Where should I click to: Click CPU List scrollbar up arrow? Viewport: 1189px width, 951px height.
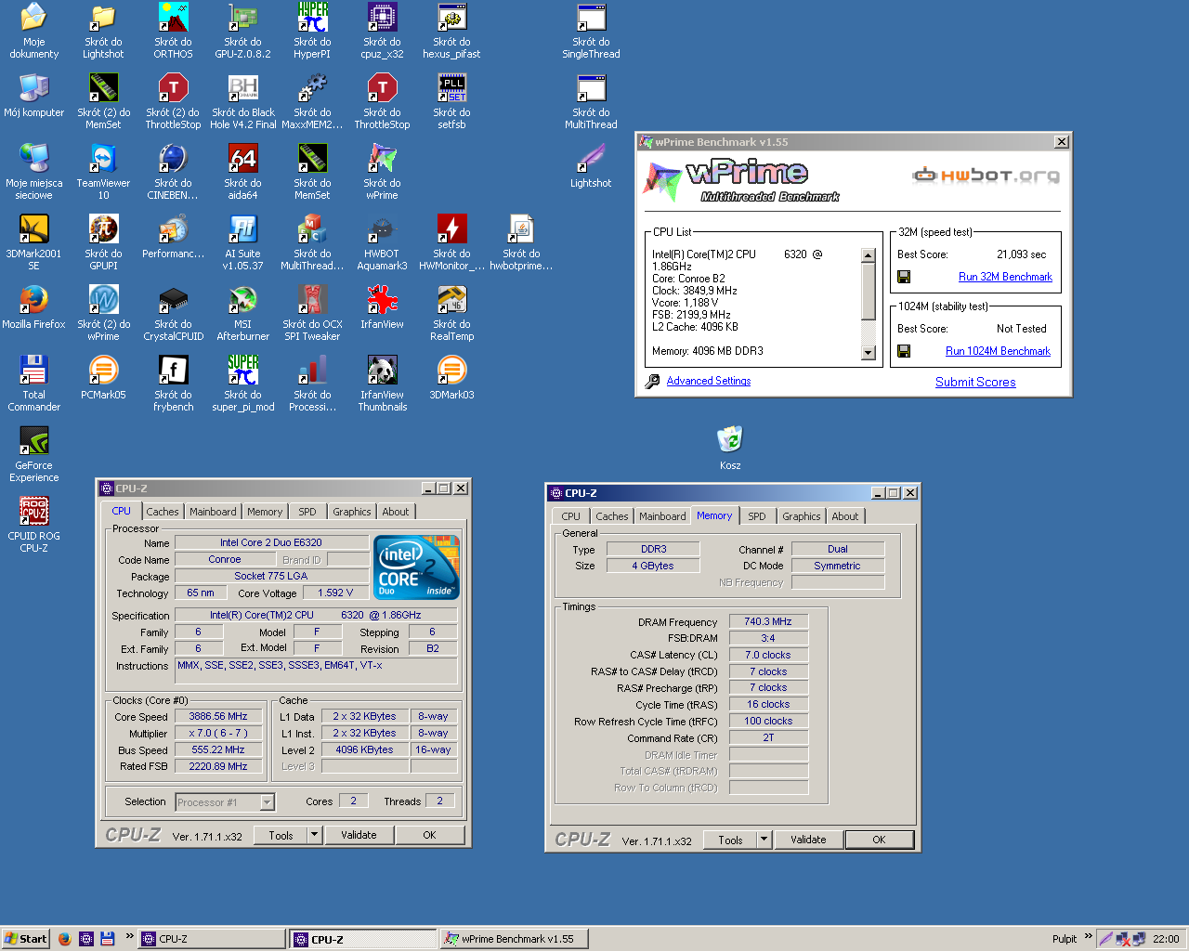point(869,255)
